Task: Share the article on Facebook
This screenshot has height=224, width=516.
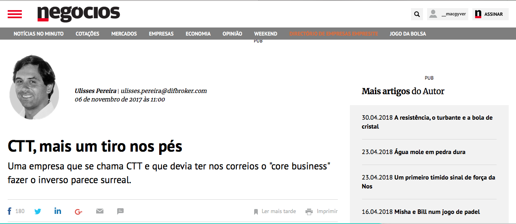Action: point(10,211)
